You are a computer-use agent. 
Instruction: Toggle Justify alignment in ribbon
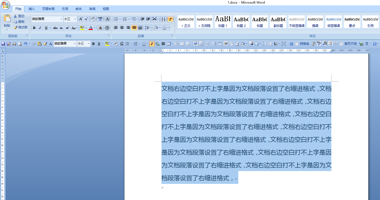point(134,28)
